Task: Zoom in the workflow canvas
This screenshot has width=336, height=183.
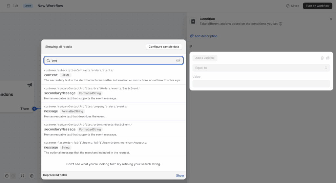Action: (13, 176)
